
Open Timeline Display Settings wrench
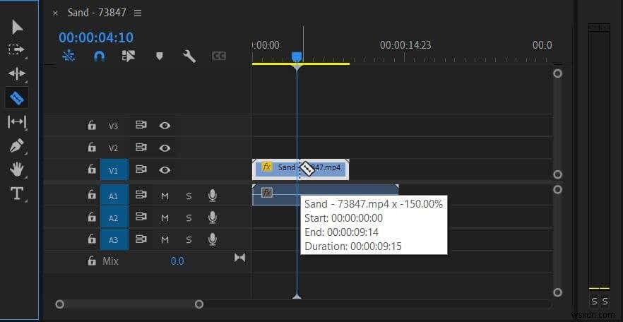point(189,56)
